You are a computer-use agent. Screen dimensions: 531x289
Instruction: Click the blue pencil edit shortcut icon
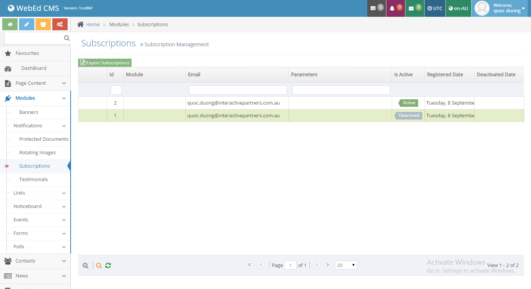[x=27, y=24]
